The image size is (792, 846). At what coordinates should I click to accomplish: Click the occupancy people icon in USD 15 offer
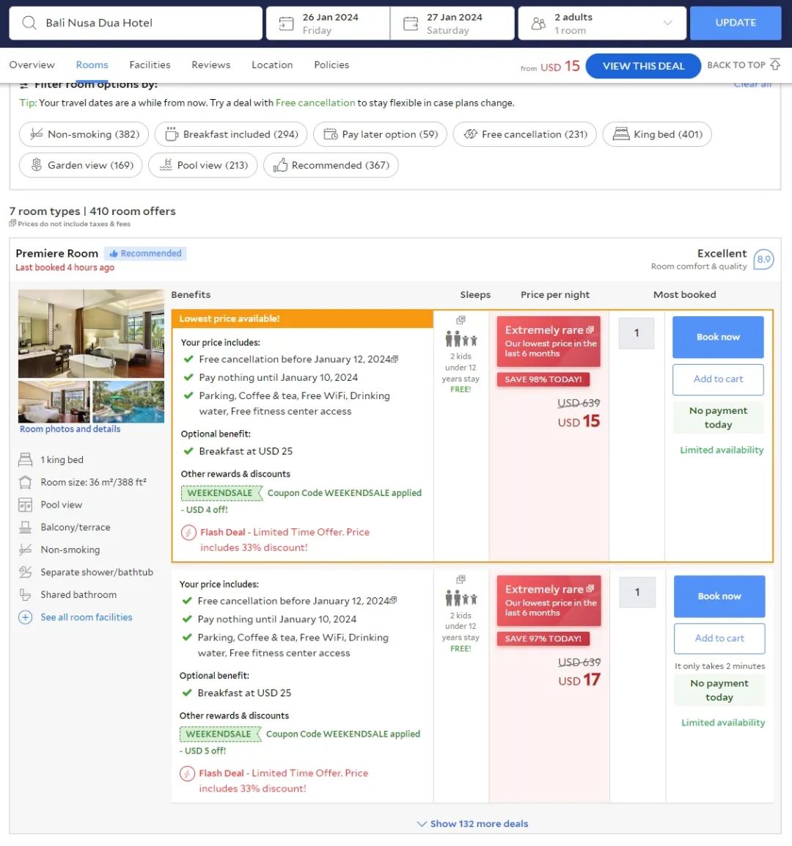point(461,340)
